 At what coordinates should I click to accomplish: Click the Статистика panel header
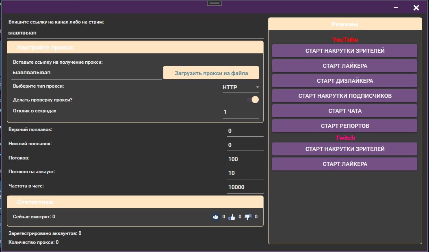point(135,202)
